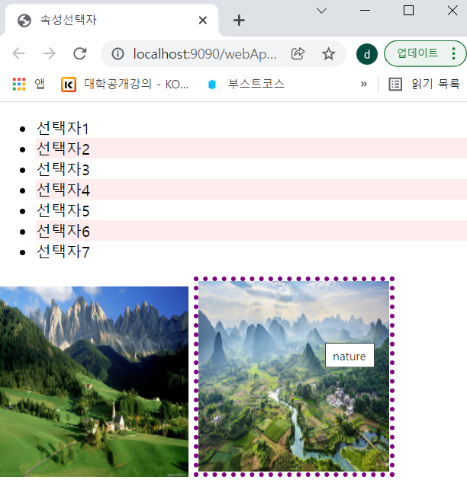Screen dimensions: 467x483
Task: View site information icon in address bar
Action: 118,54
